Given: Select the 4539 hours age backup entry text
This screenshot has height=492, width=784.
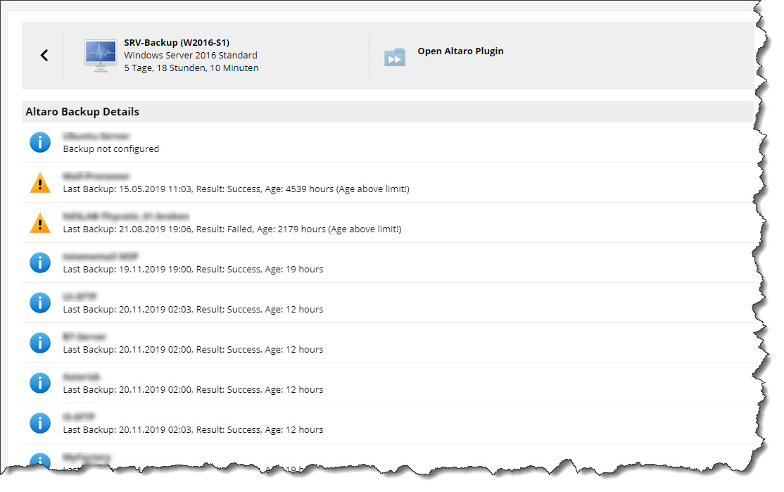Looking at the screenshot, I should pyautogui.click(x=236, y=189).
